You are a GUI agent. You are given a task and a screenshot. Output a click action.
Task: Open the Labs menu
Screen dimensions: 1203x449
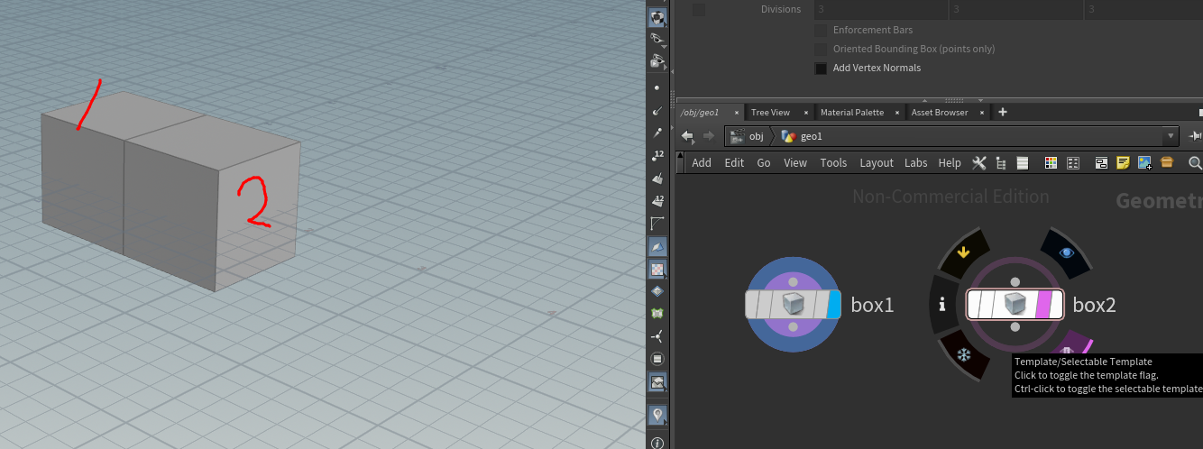(x=916, y=163)
